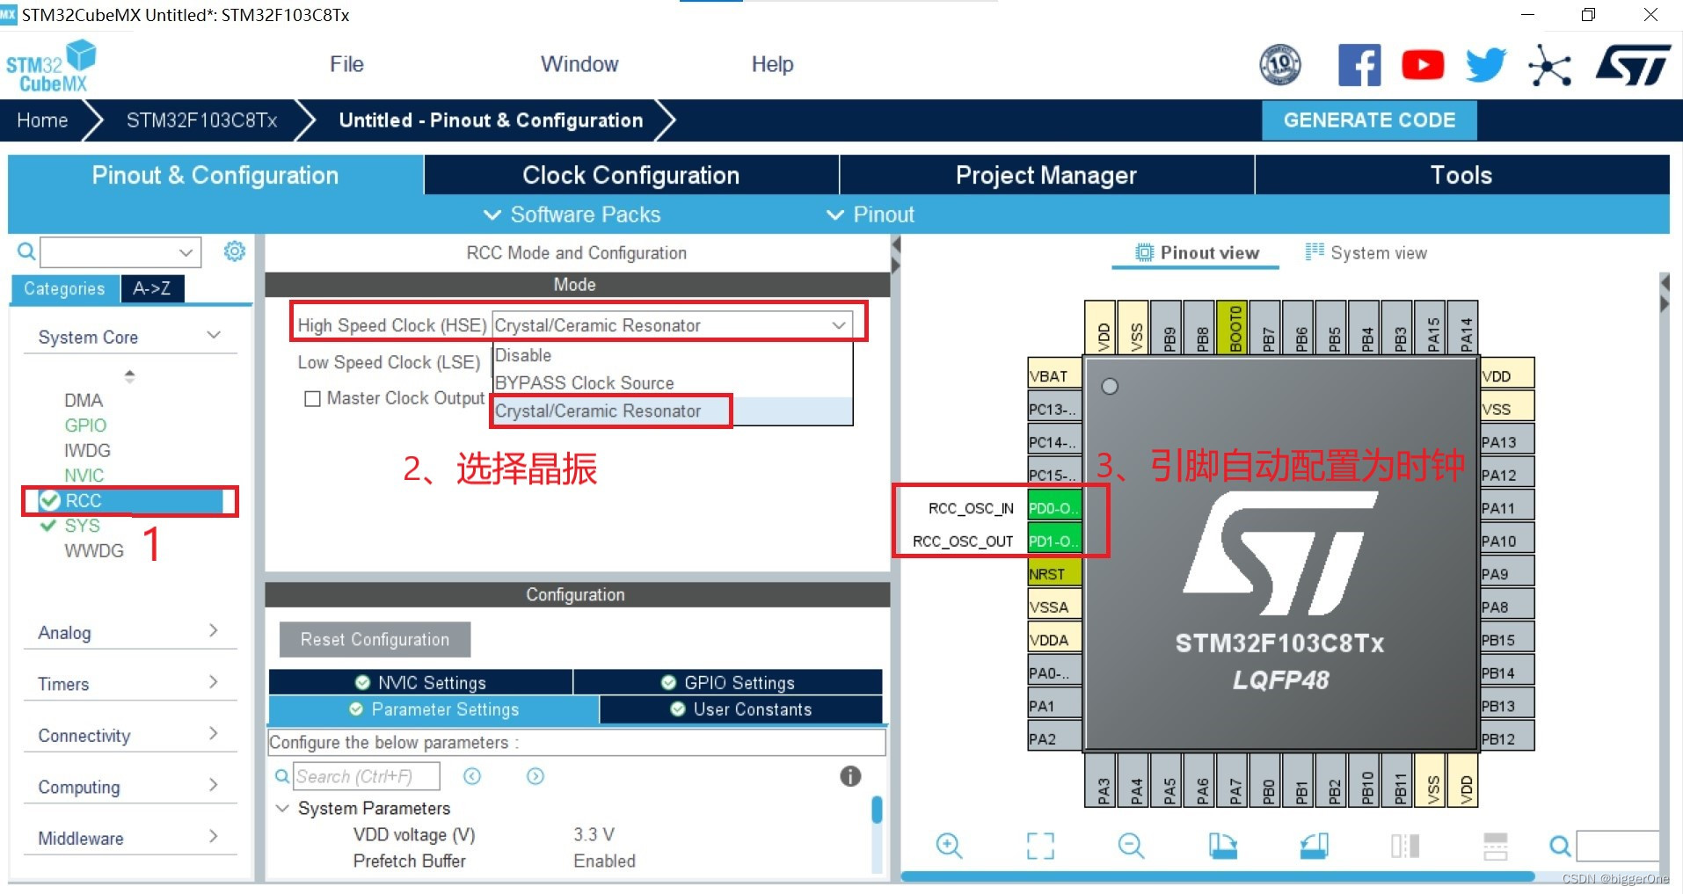Click the horizontal split view icon

click(x=1496, y=846)
